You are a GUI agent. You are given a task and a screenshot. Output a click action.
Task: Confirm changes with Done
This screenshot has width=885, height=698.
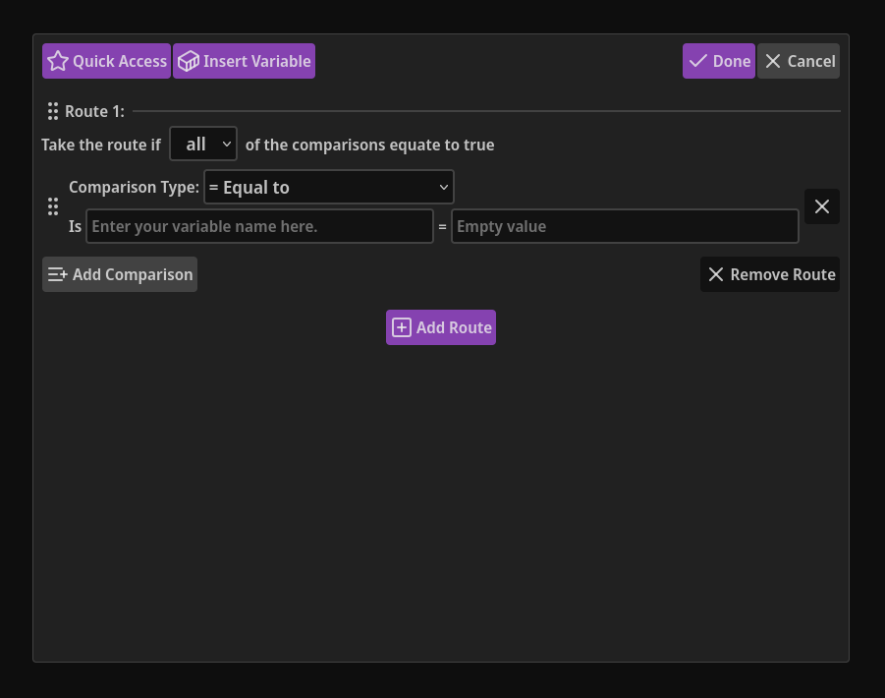click(718, 60)
